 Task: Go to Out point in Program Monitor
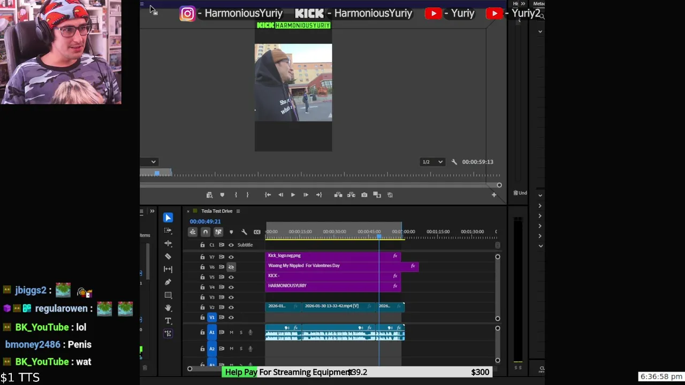click(x=319, y=195)
